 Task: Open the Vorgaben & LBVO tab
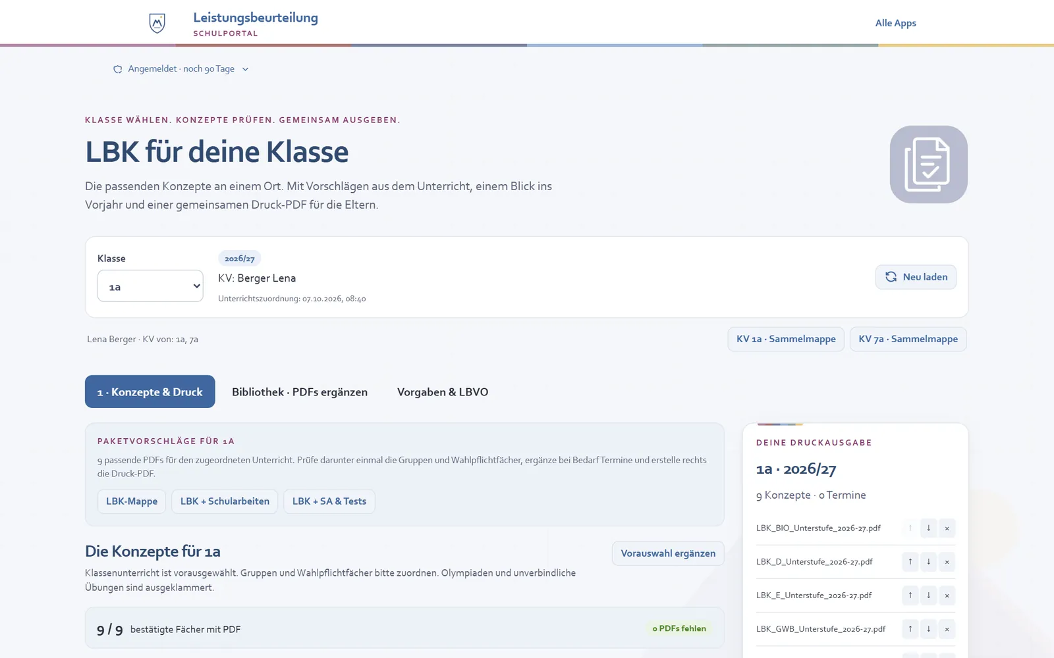click(x=443, y=392)
